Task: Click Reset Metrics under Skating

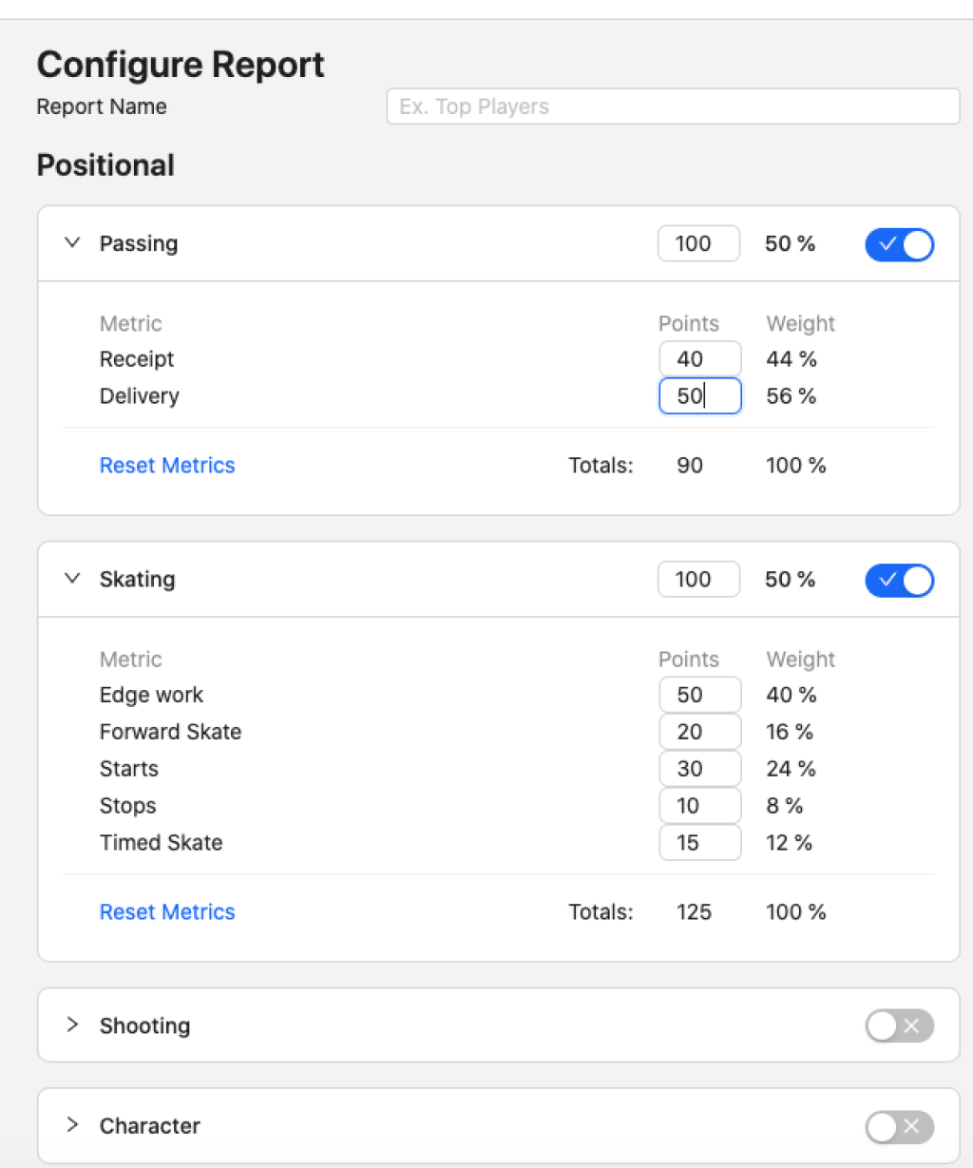Action: (x=167, y=912)
